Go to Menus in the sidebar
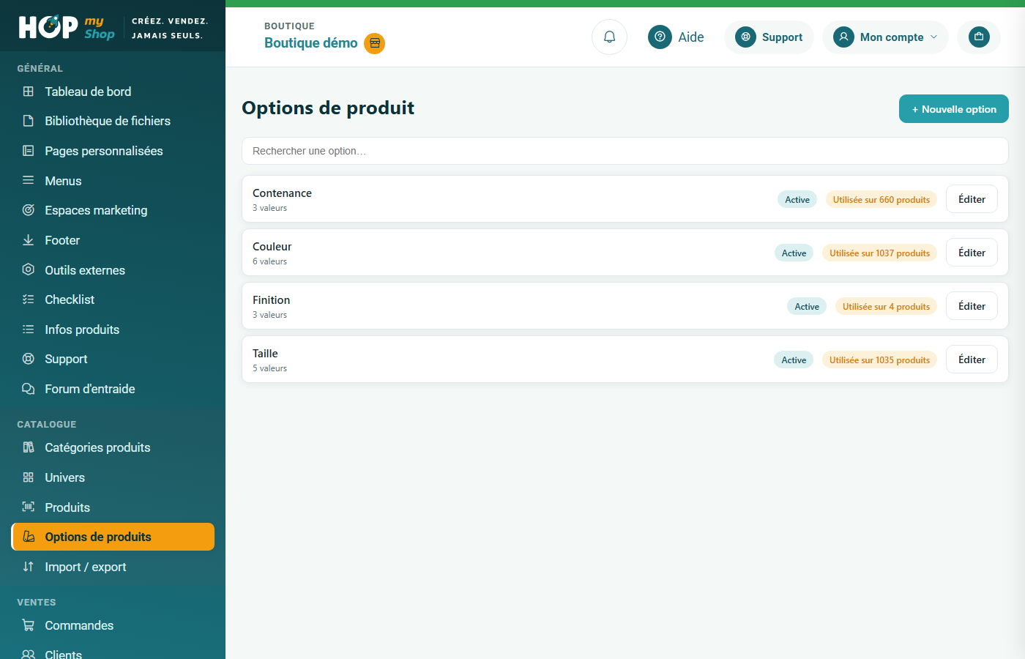This screenshot has width=1025, height=659. click(113, 181)
